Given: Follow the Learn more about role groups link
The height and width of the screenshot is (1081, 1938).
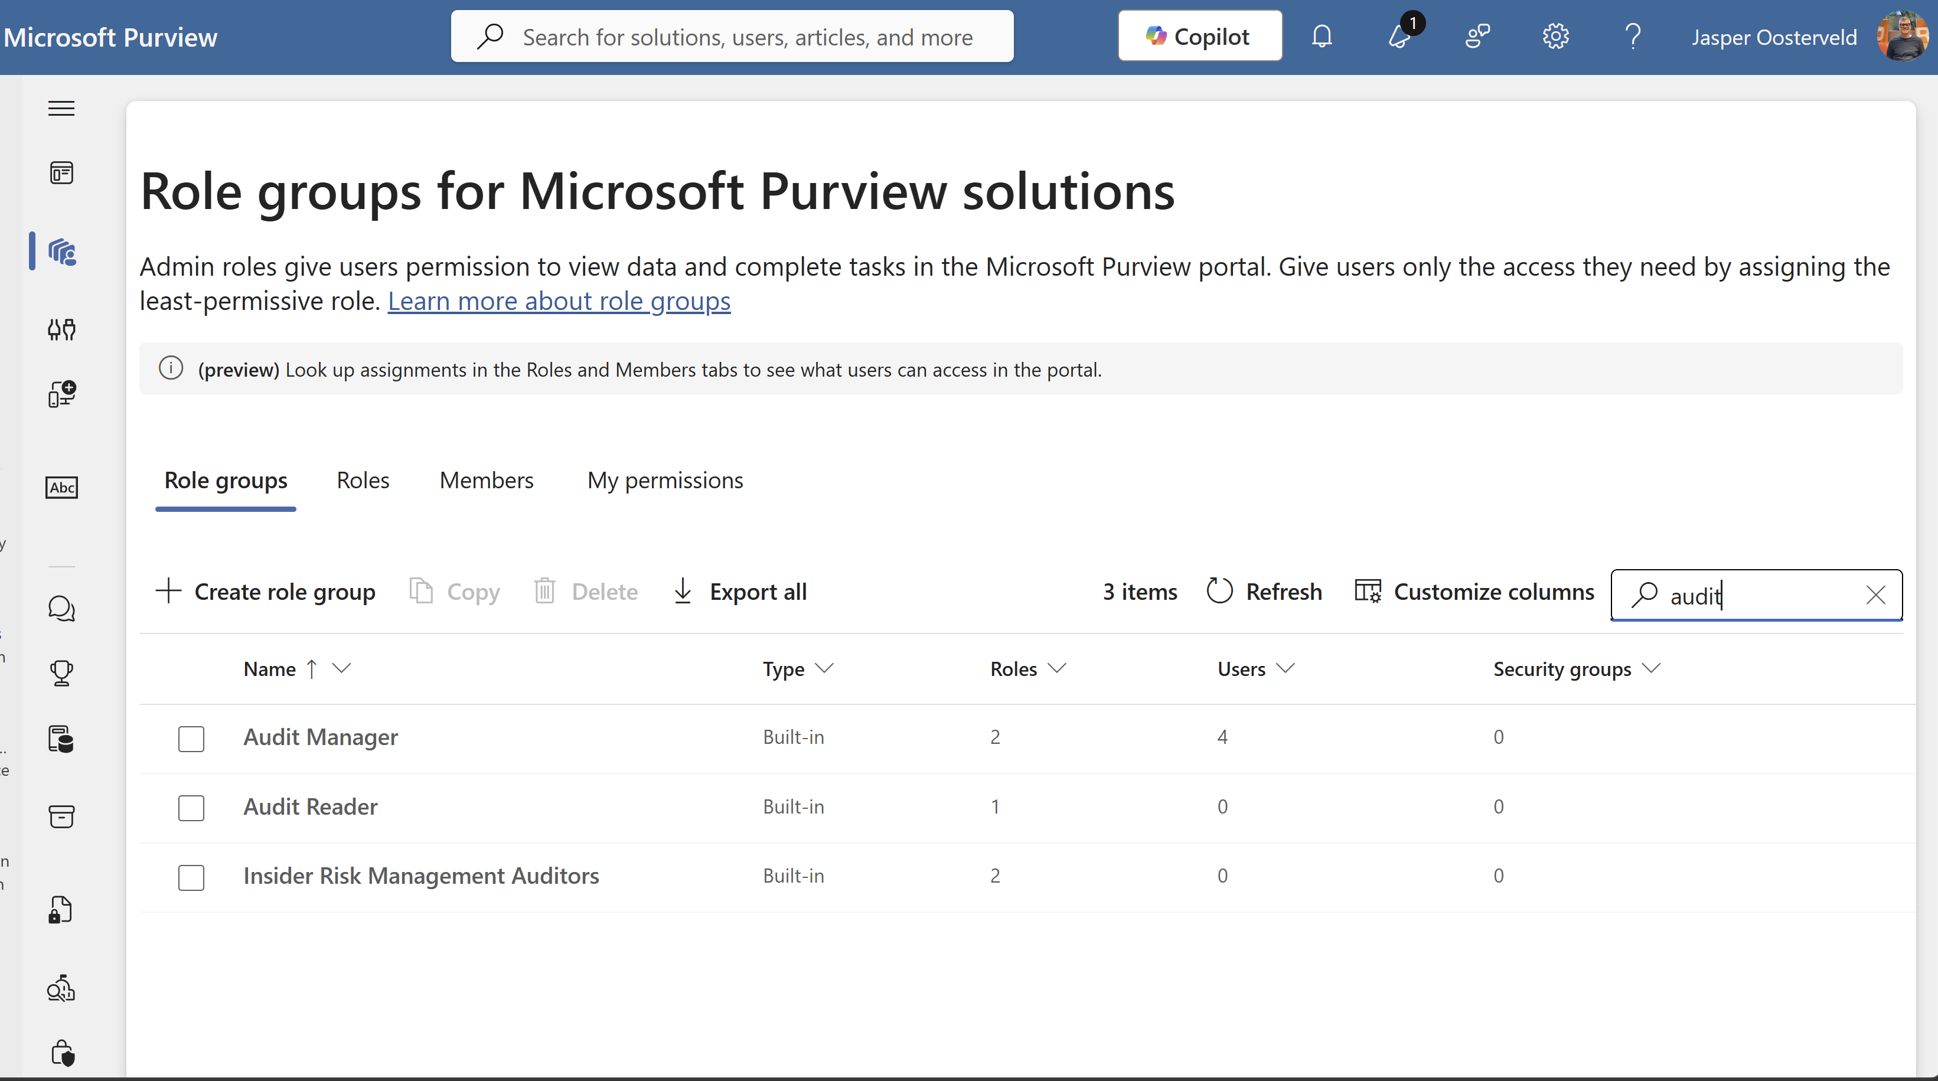Looking at the screenshot, I should (x=559, y=301).
